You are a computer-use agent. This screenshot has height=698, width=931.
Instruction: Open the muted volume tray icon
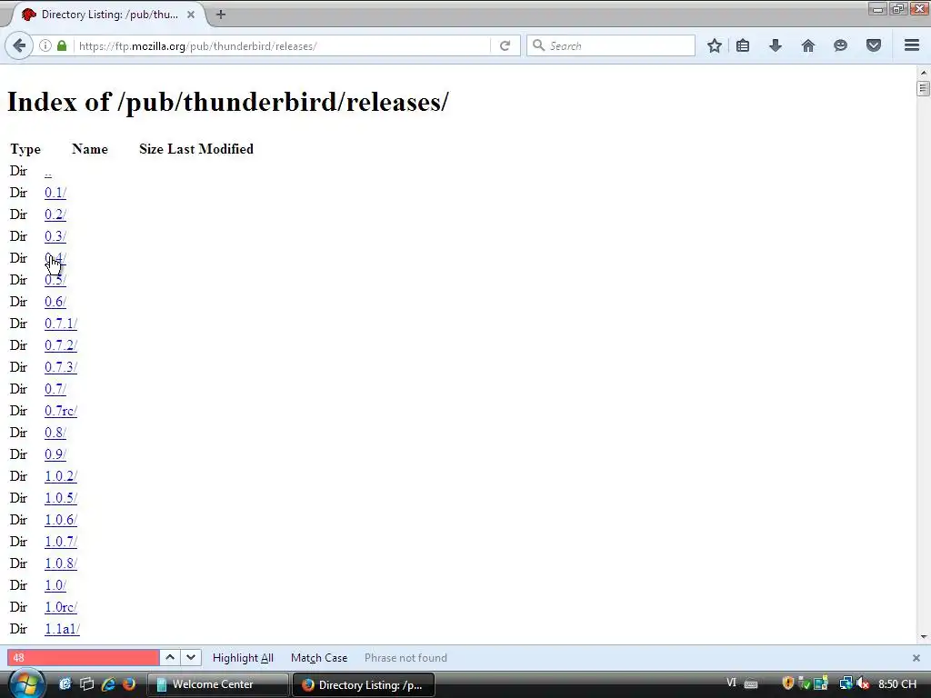tap(864, 683)
